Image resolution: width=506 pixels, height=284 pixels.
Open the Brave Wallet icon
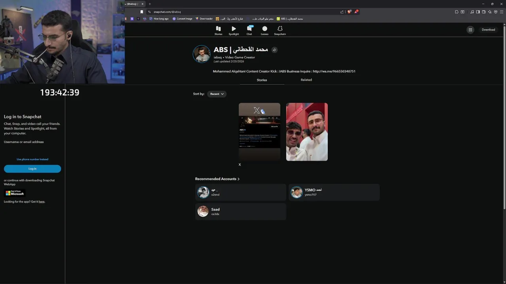[x=484, y=12]
